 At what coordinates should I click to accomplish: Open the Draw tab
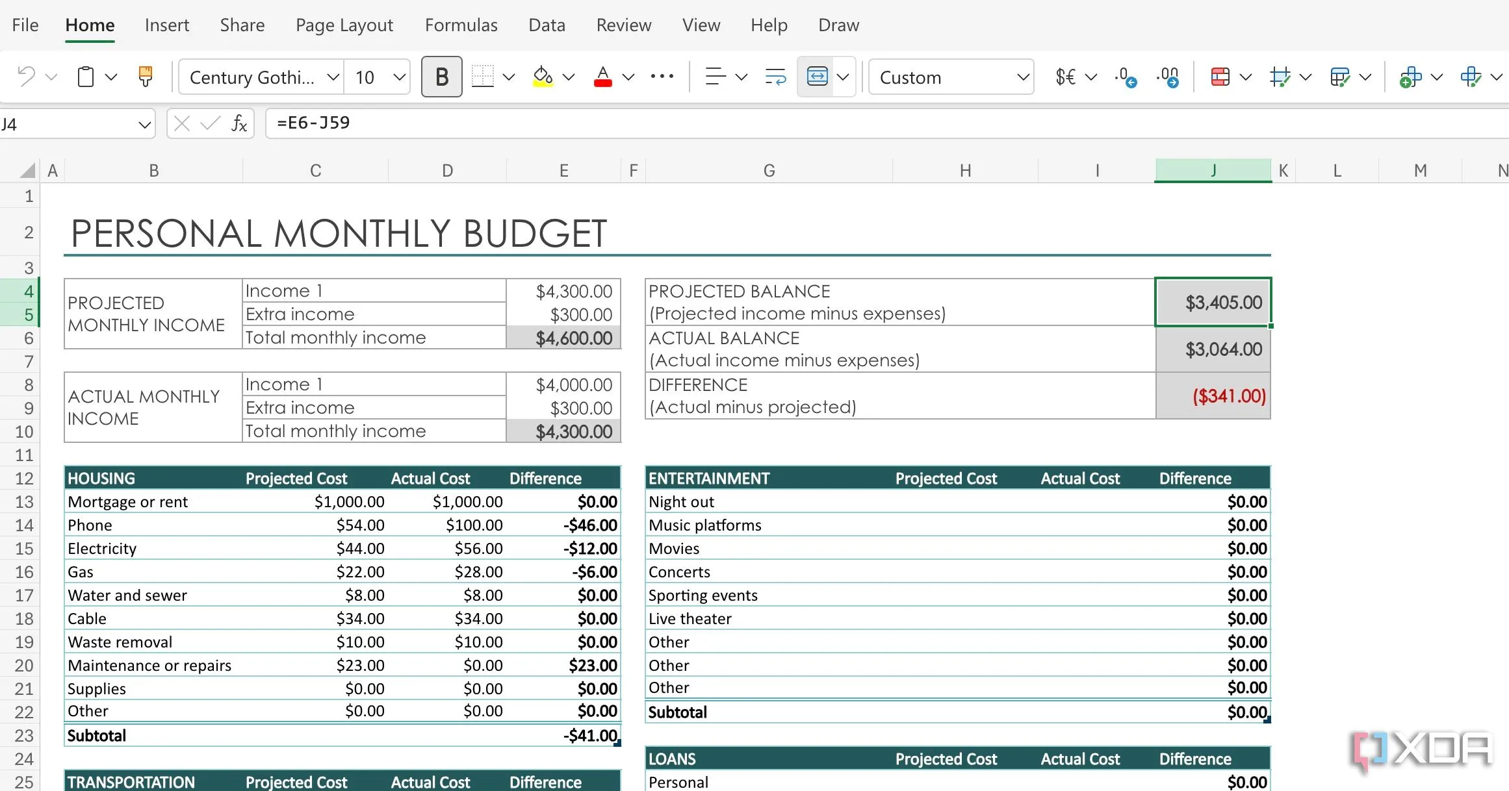838,25
